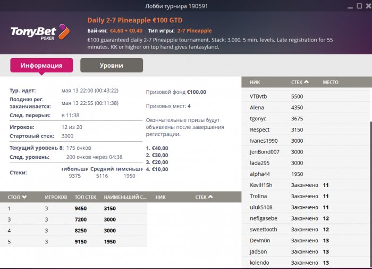Sort tables by ИГРОКОВ column header
This screenshot has height=269, width=372.
click(x=56, y=197)
